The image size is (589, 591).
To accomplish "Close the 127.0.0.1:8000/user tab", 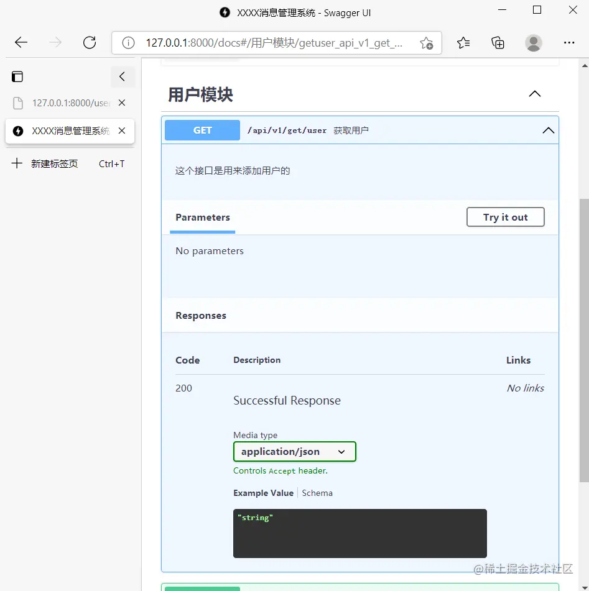I will coord(121,103).
